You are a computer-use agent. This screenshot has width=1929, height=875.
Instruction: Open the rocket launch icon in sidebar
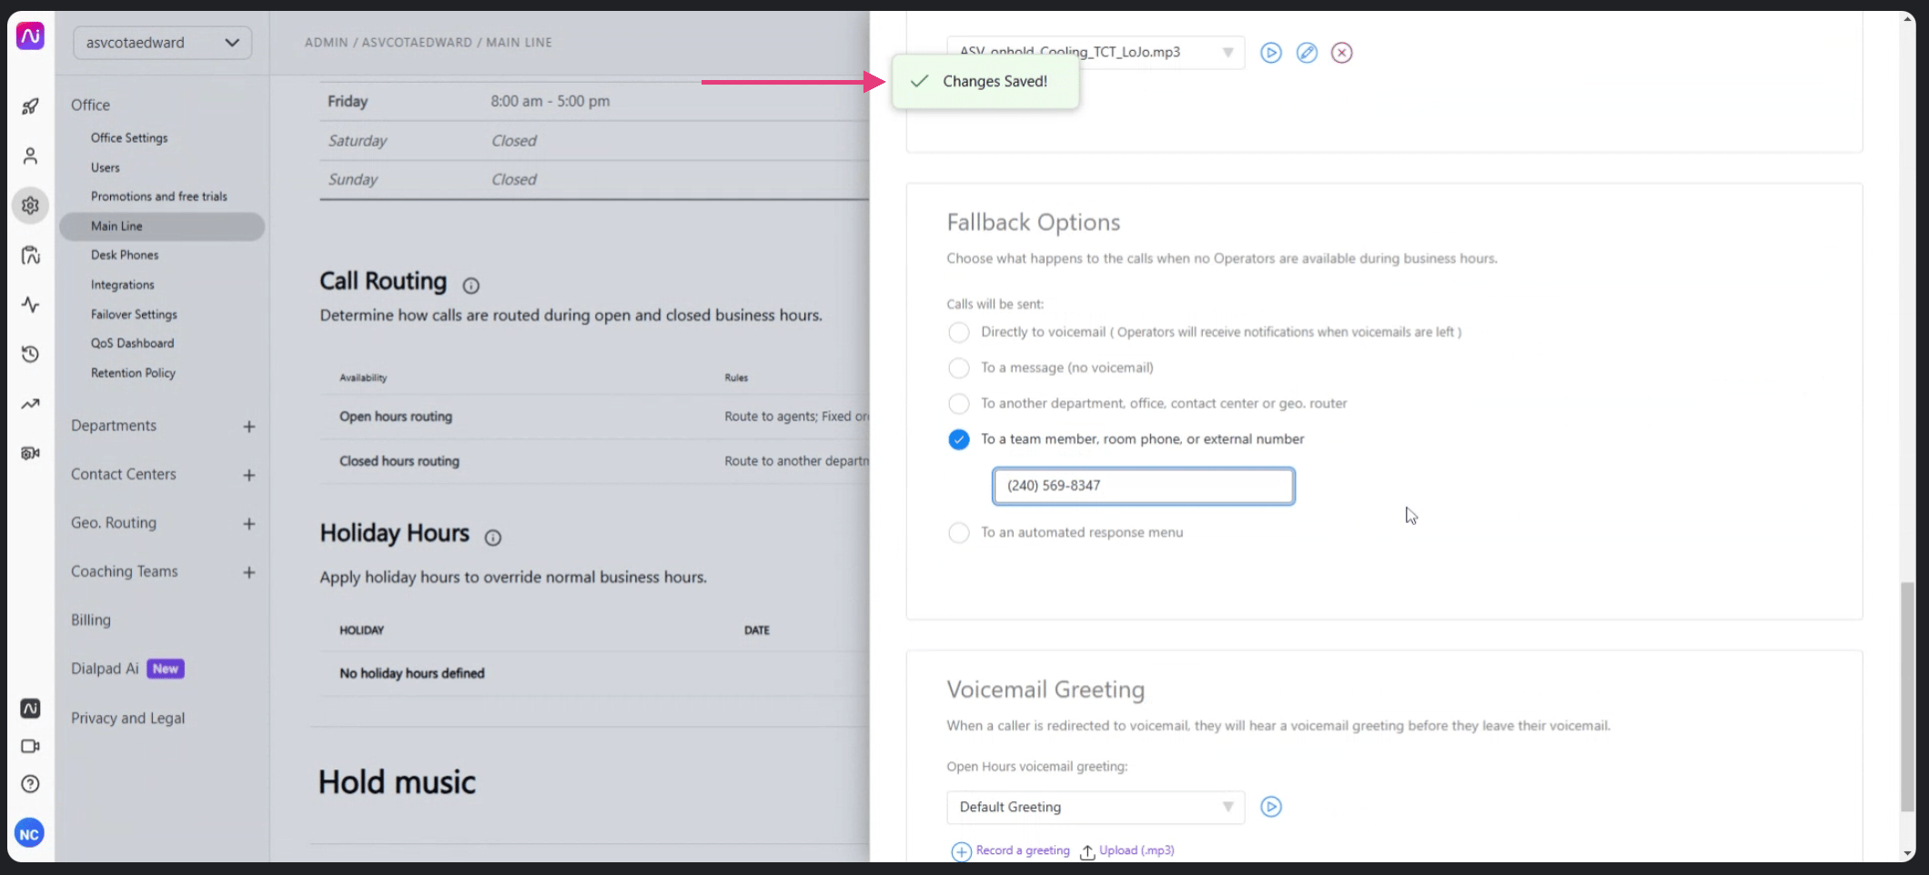[x=30, y=106]
